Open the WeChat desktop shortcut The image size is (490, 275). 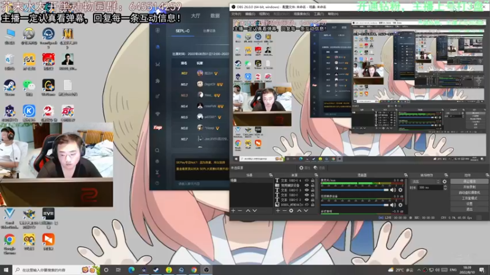click(x=29, y=87)
